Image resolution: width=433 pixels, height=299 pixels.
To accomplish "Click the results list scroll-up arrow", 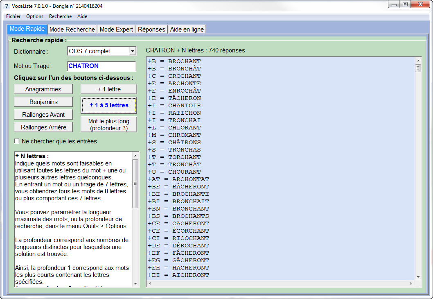I will 418,61.
